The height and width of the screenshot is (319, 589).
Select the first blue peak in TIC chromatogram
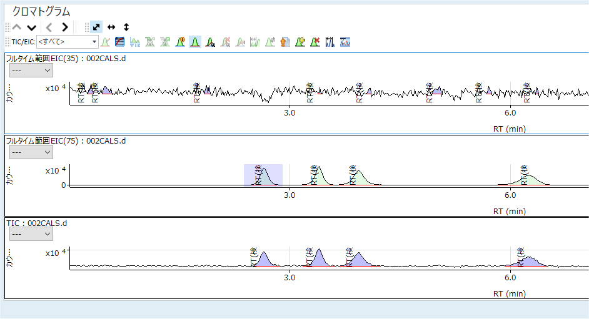tap(264, 260)
